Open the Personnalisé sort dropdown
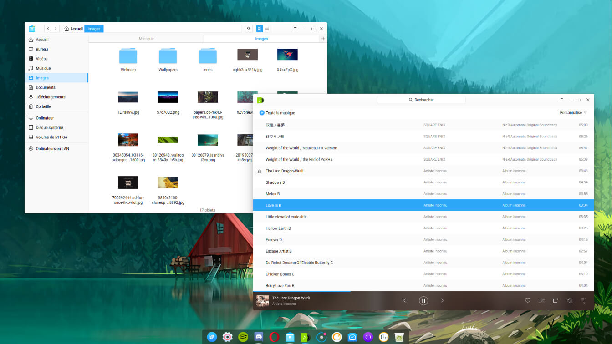 pos(573,113)
